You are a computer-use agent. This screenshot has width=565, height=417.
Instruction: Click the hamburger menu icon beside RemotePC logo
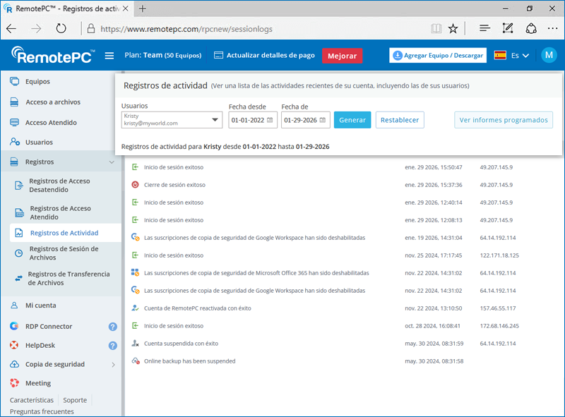coord(109,56)
